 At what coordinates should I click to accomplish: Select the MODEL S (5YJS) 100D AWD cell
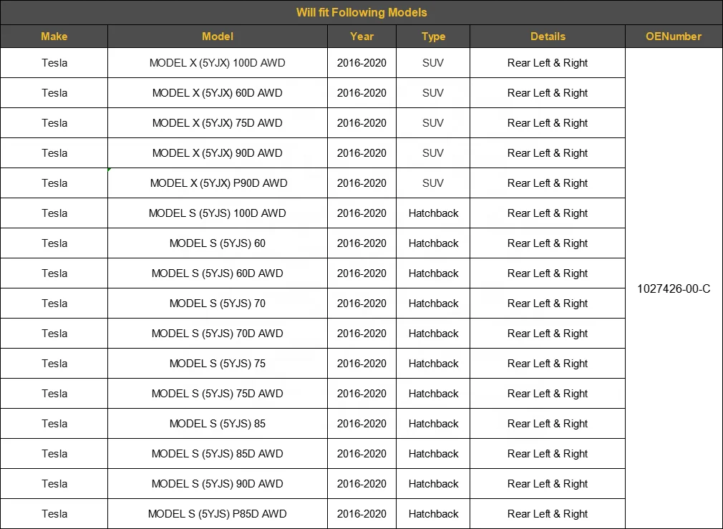218,213
